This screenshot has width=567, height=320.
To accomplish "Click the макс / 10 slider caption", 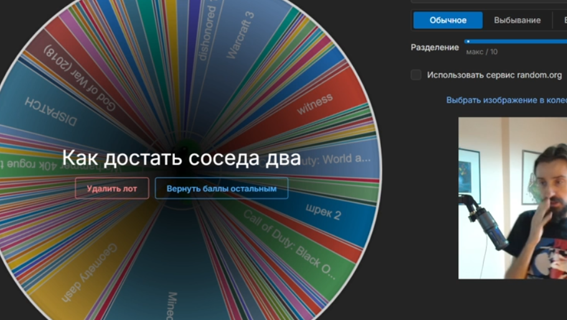I will pos(482,52).
